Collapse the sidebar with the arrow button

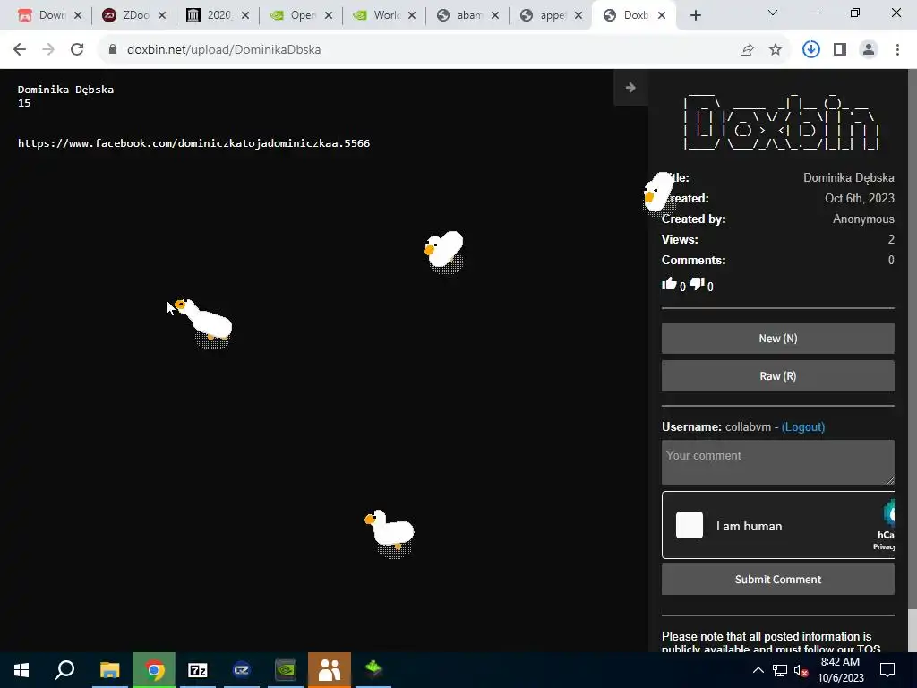tap(630, 88)
